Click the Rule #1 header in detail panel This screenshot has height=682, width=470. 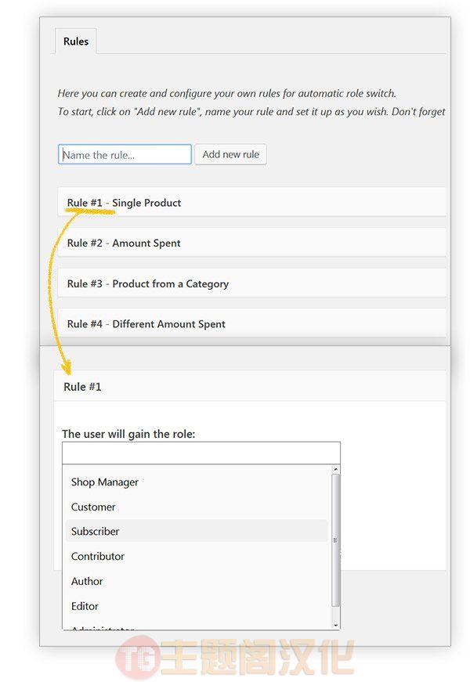tap(250, 386)
